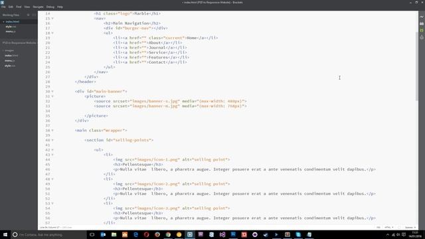The image size is (425, 239).
Task: Switch to Brackets in the taskbar
Action: coord(190,234)
